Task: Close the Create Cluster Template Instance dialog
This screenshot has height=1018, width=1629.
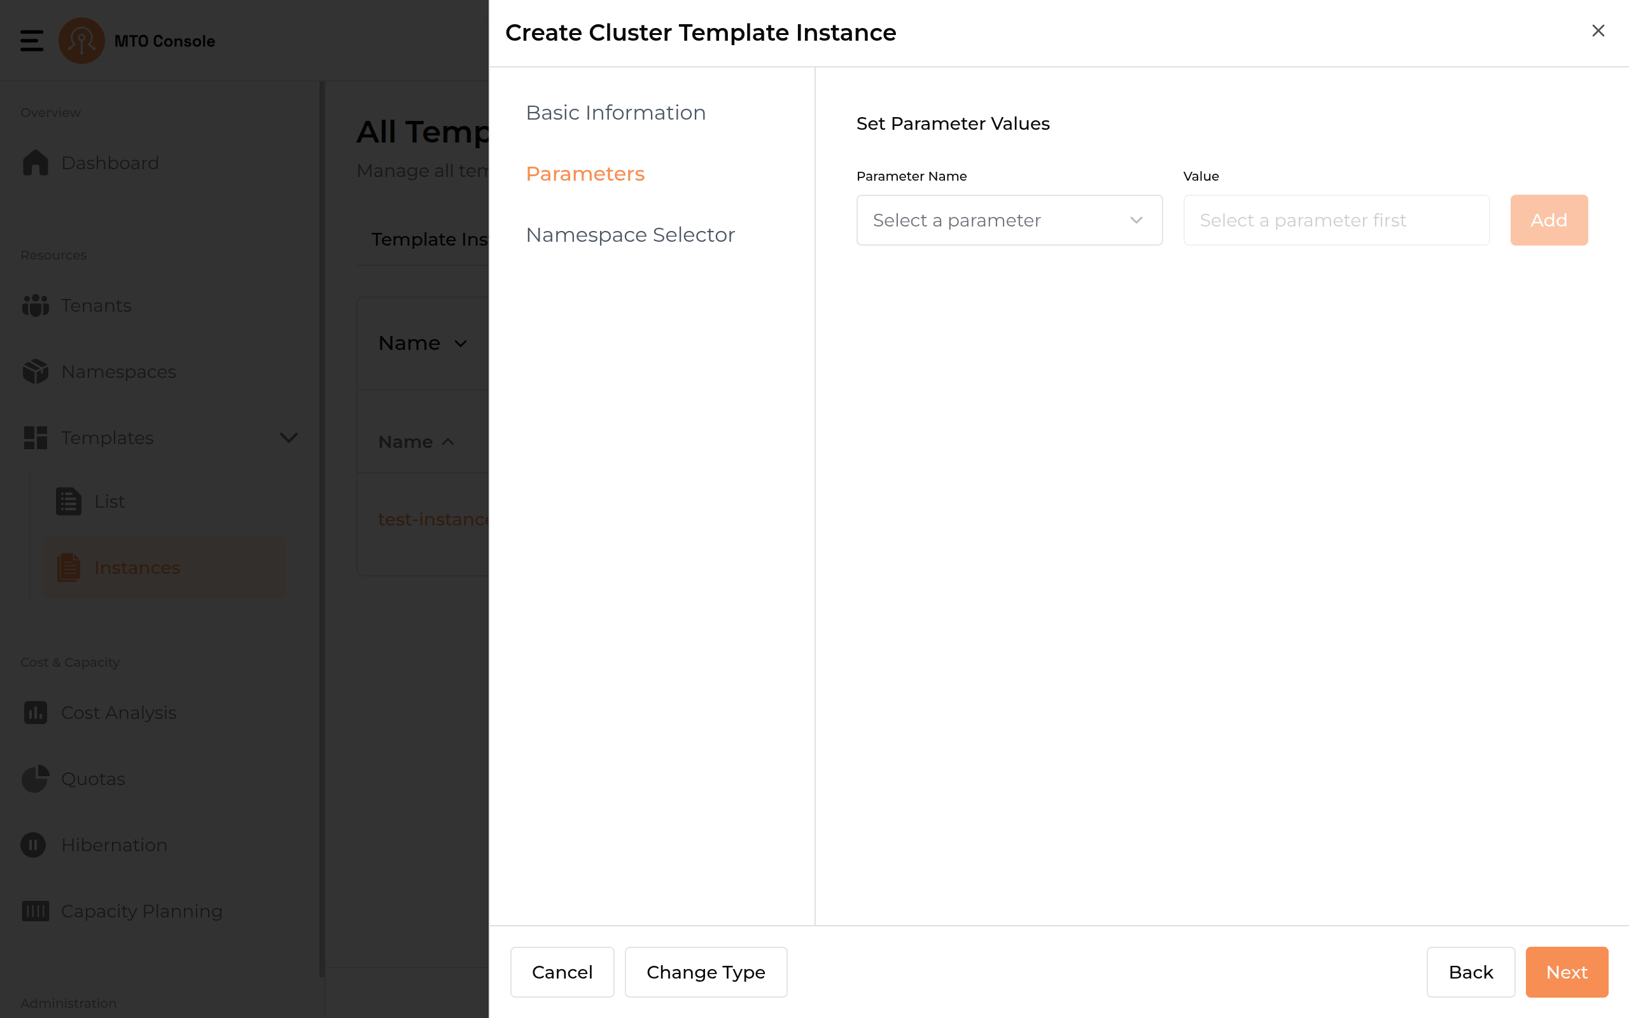Action: click(x=1597, y=31)
